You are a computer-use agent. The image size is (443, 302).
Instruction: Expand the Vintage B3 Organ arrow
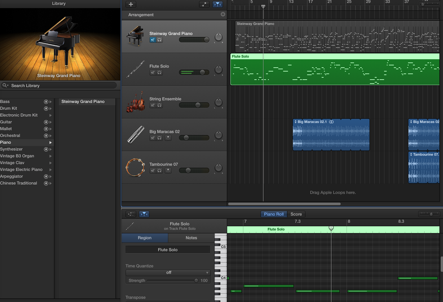50,156
